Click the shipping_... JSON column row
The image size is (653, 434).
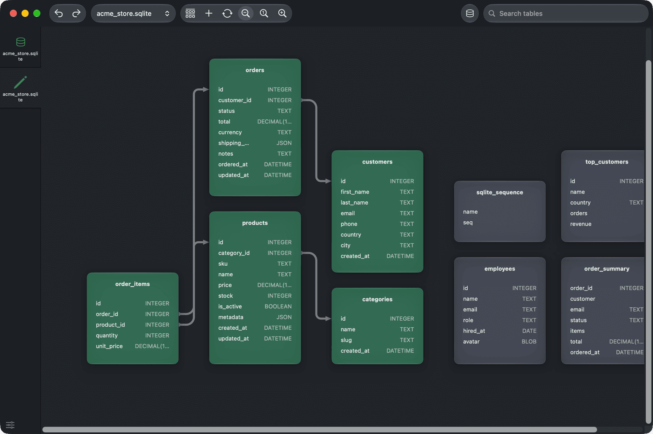click(255, 143)
